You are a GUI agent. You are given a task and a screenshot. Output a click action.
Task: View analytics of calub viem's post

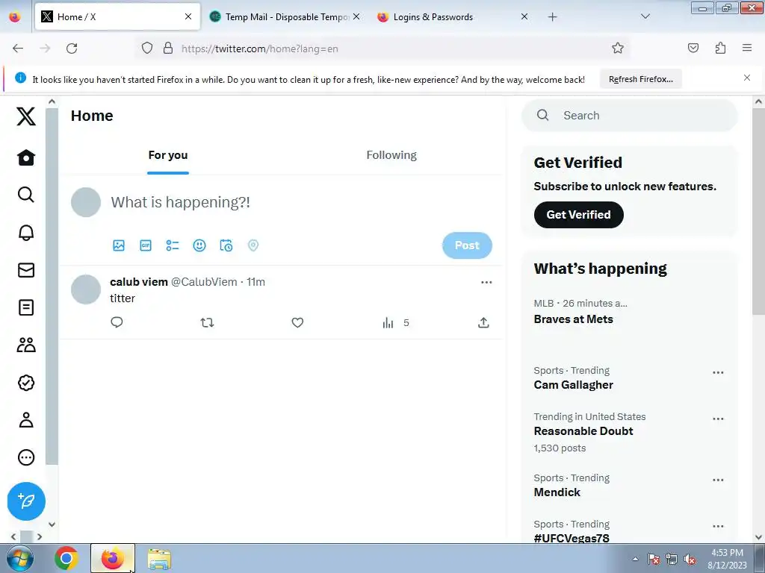tap(396, 322)
